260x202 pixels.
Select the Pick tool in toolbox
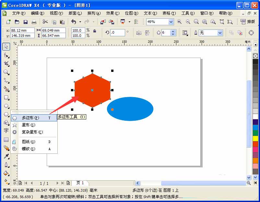pos(6,47)
